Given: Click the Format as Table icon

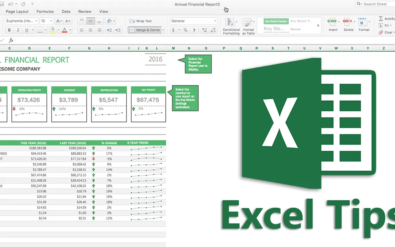Looking at the screenshot, I should point(248,26).
